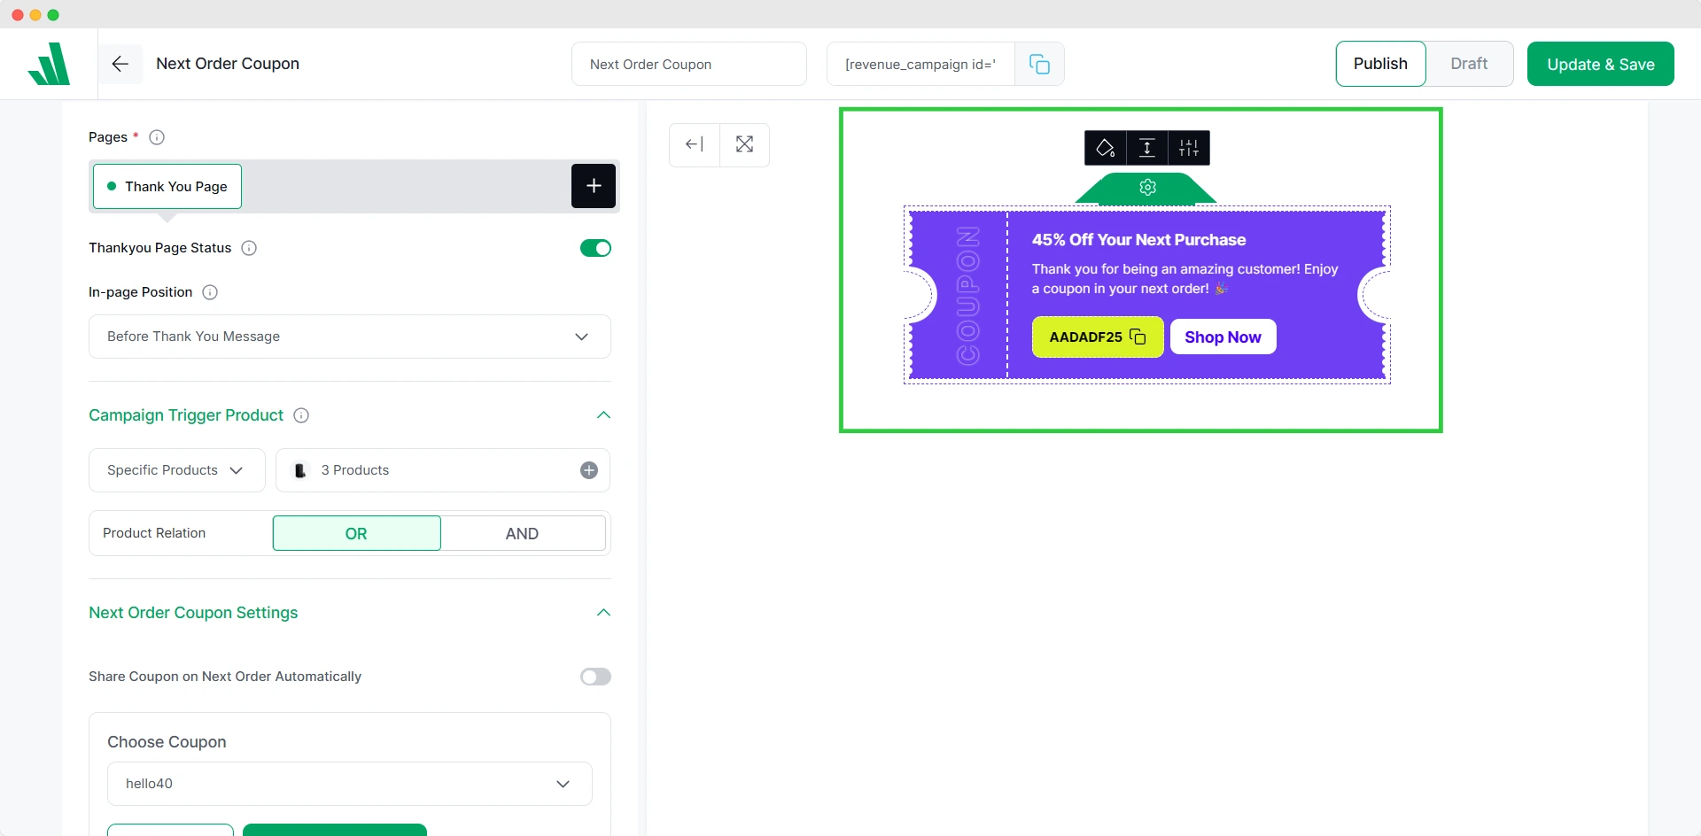Add products with the round plus icon
This screenshot has height=836, width=1701.
click(x=589, y=470)
